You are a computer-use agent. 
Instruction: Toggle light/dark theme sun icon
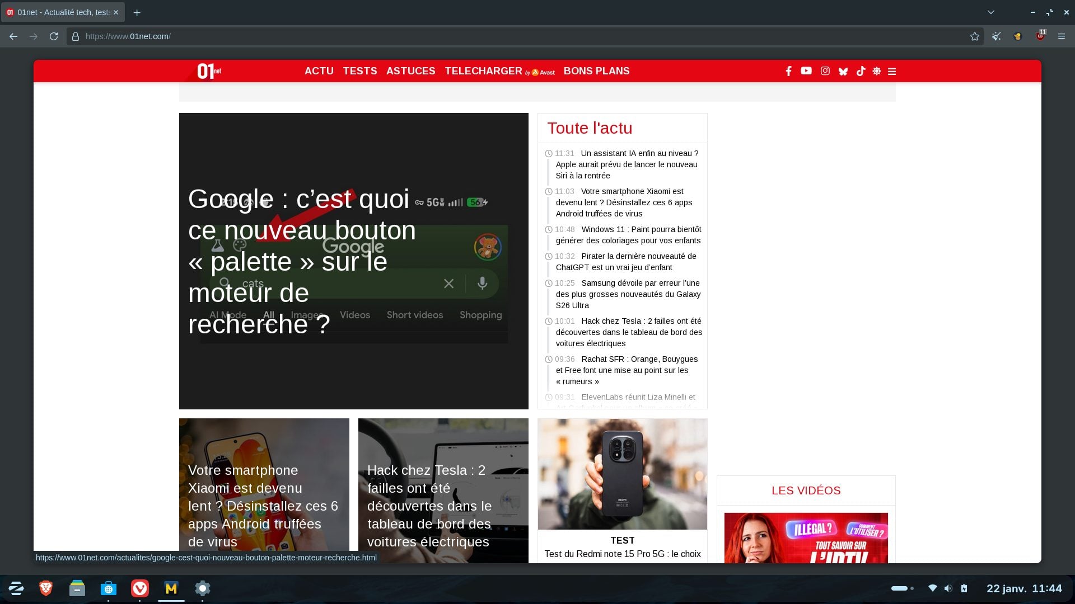[876, 71]
